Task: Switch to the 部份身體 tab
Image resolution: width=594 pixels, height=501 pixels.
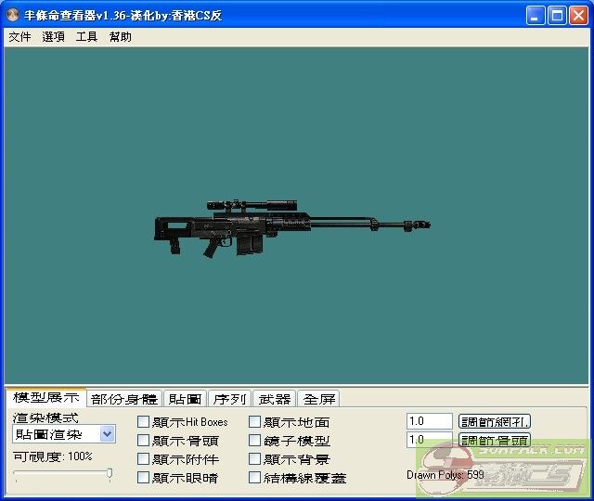Action: [124, 399]
